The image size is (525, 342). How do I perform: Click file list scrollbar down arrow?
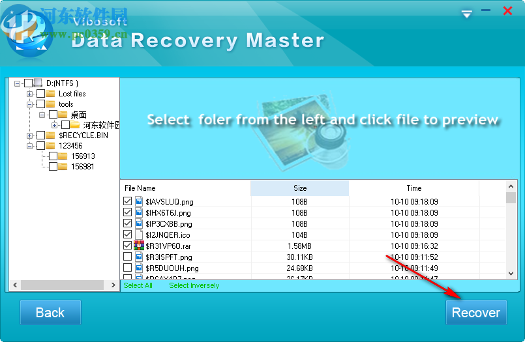click(511, 274)
